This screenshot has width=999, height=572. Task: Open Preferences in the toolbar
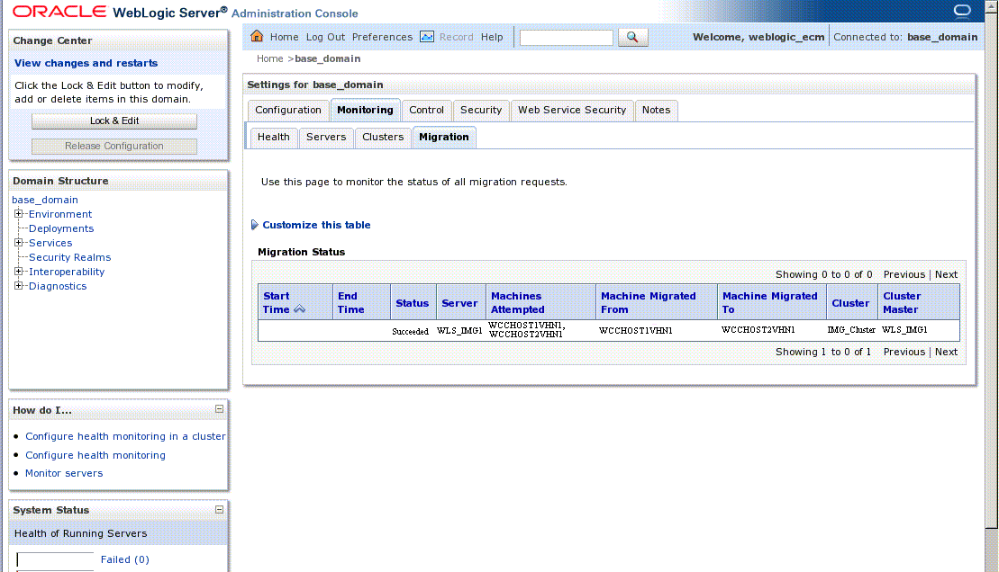point(382,37)
